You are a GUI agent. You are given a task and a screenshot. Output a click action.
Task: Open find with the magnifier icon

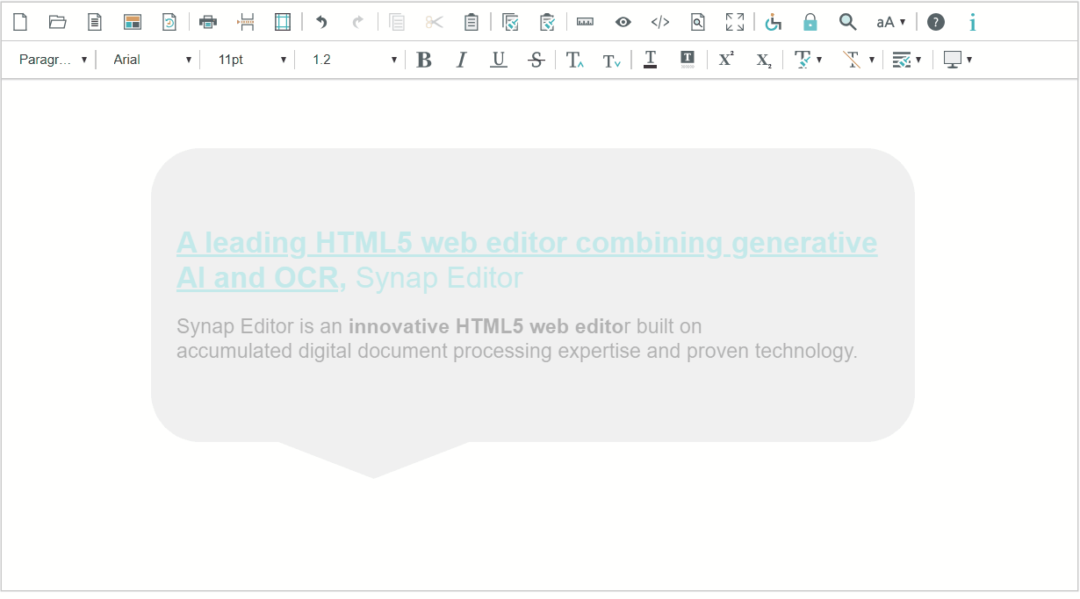(x=847, y=22)
